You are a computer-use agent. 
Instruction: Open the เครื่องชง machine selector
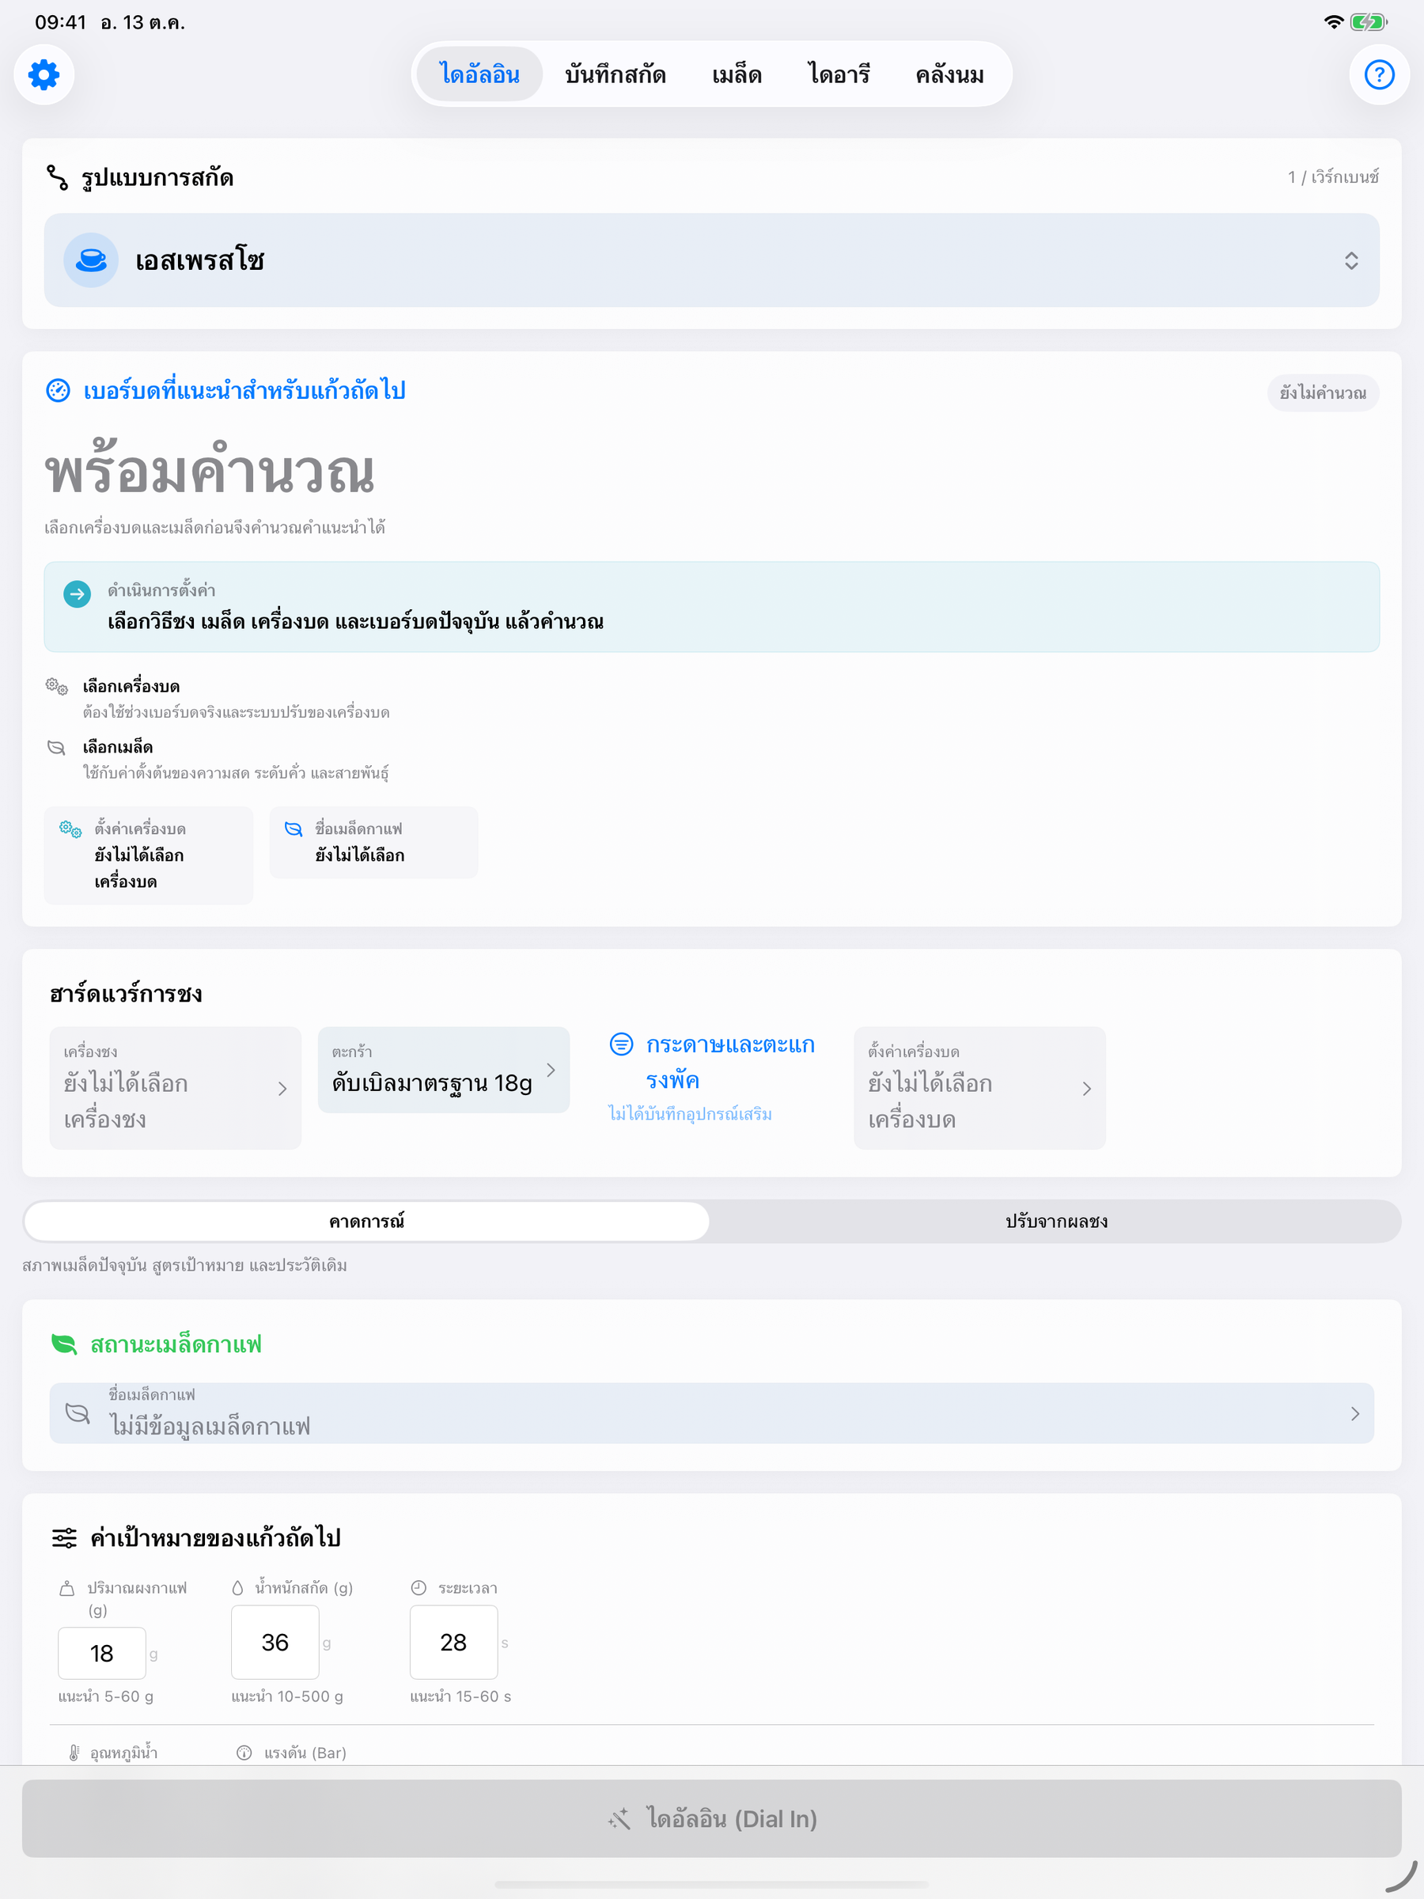point(175,1088)
